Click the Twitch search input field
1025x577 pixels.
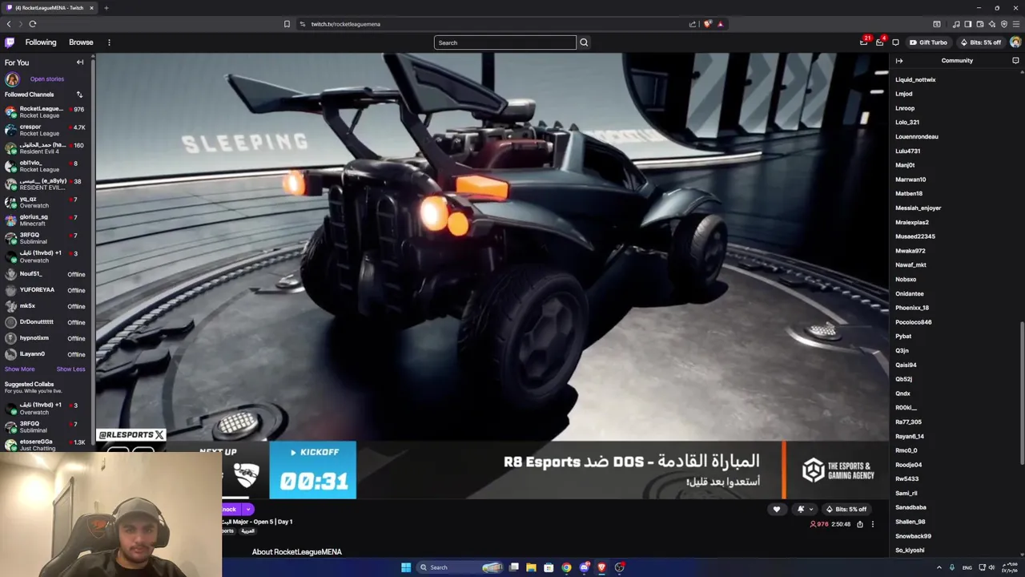(x=504, y=42)
